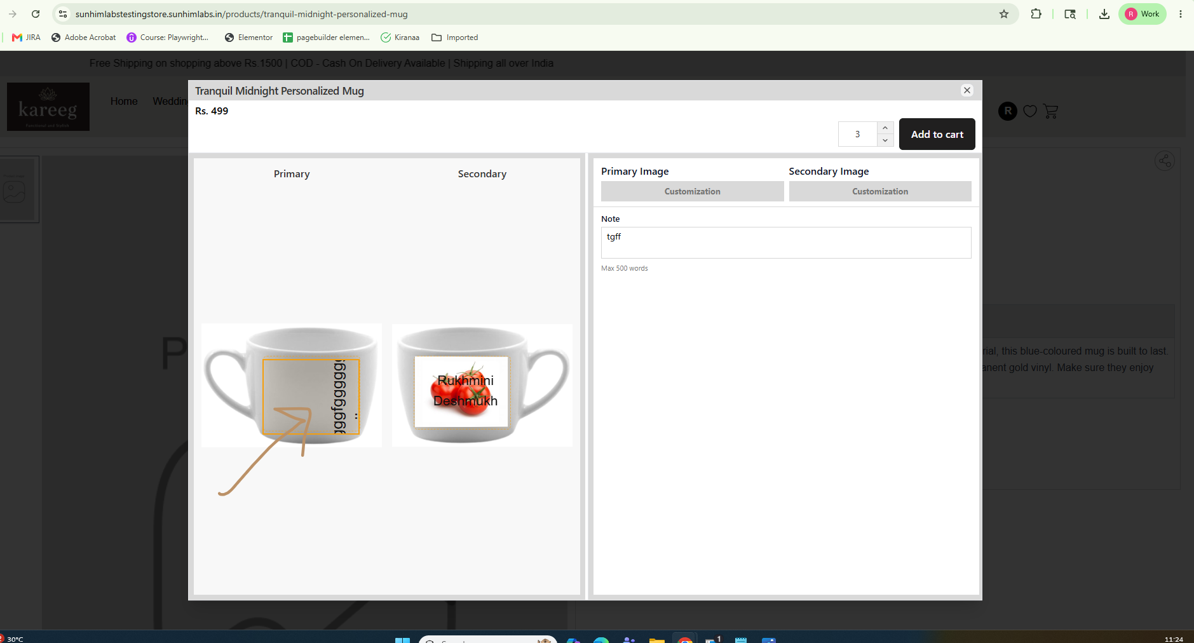This screenshot has width=1194, height=643.
Task: Go forward in browser history
Action: pos(13,14)
